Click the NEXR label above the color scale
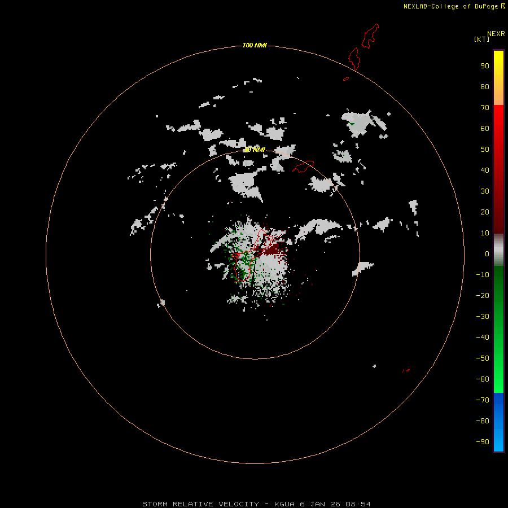 point(496,34)
